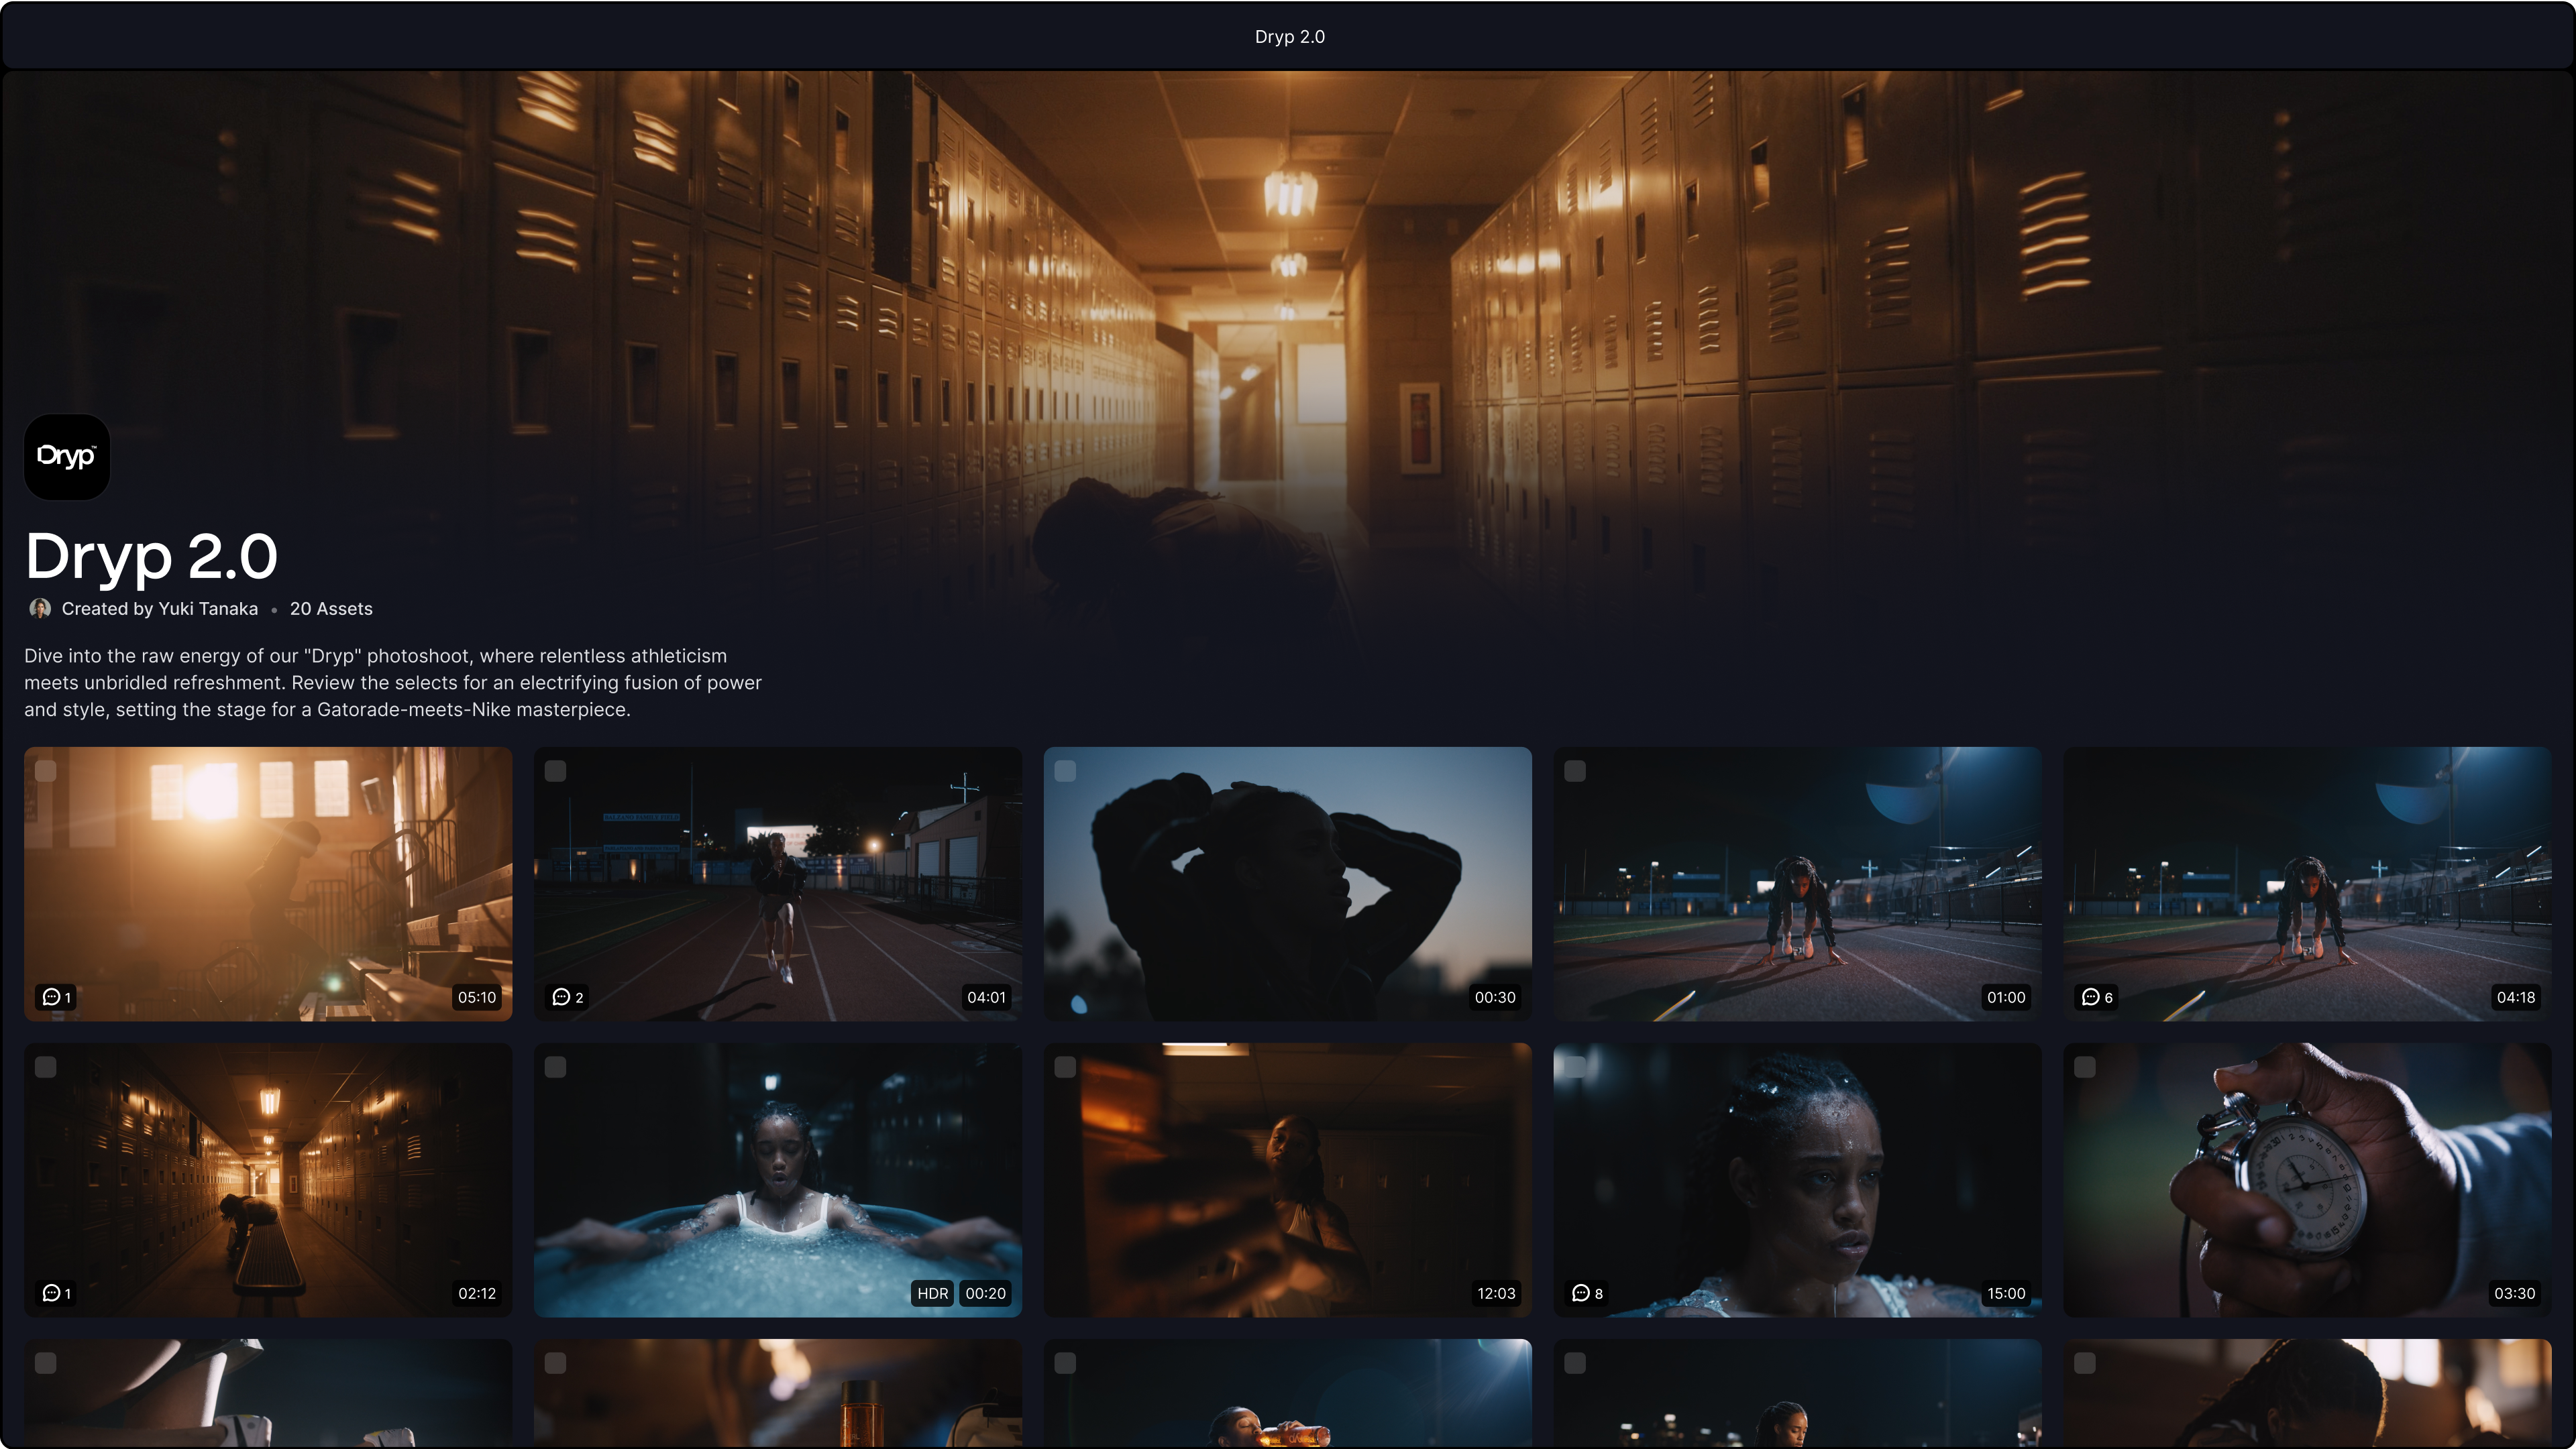Screen dimensions: 2576x1449
Task: Click Yuki Tanaka's avatar picture
Action: [x=40, y=609]
